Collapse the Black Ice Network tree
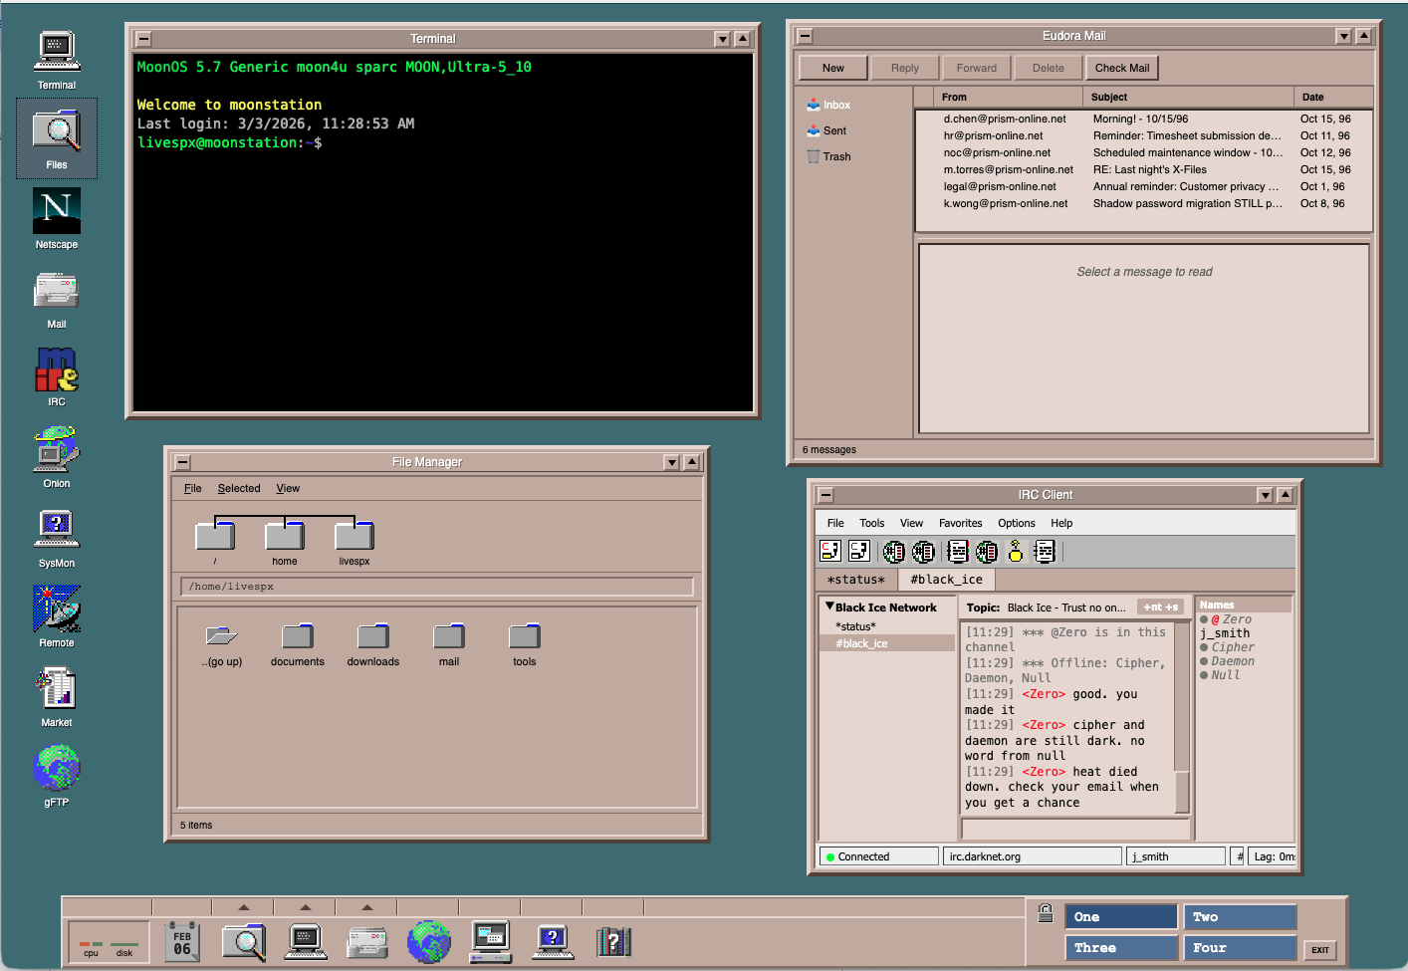 point(828,607)
